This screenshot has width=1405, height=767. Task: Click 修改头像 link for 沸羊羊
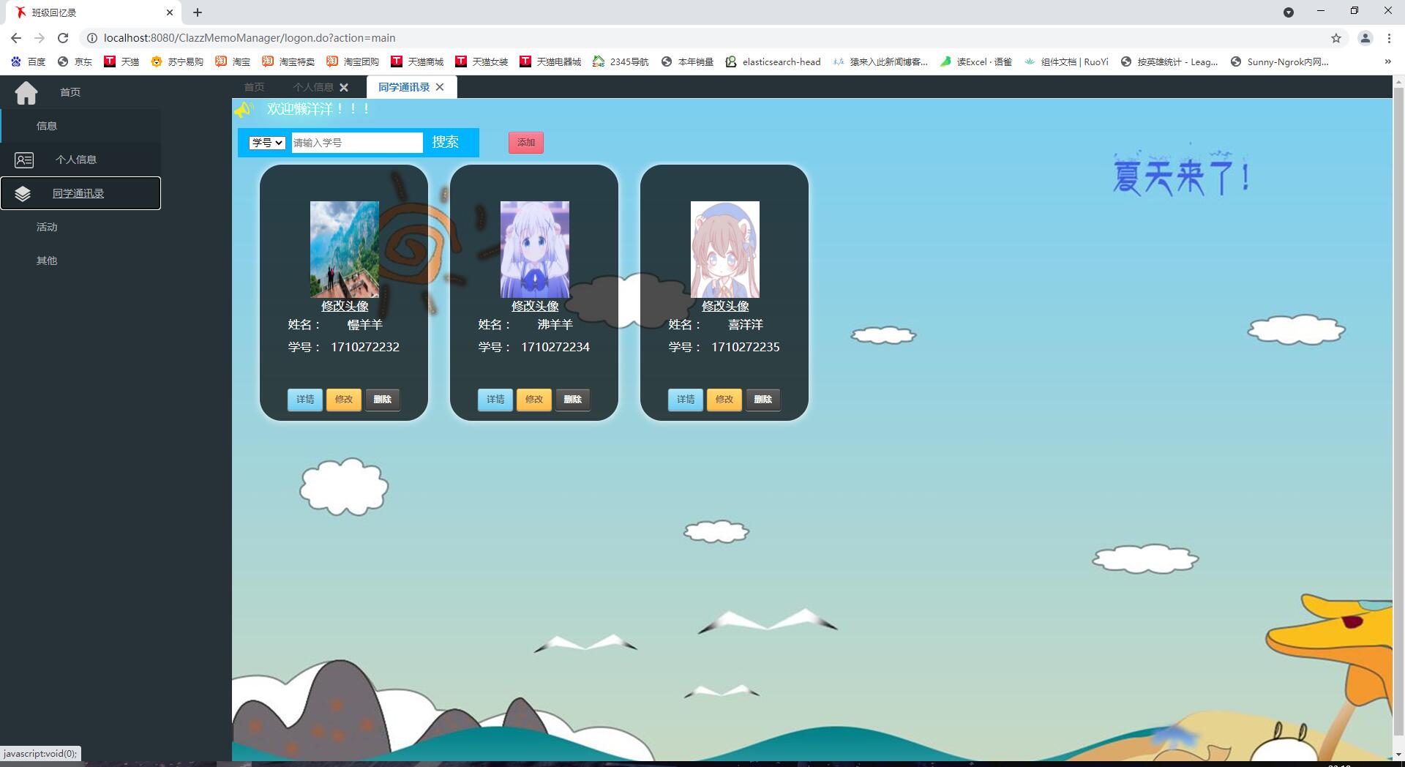pyautogui.click(x=535, y=307)
